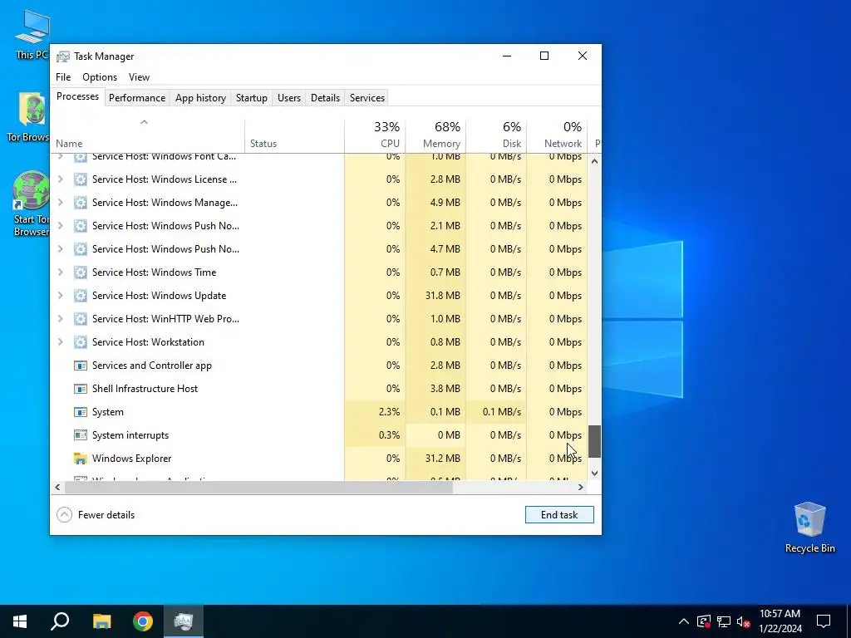Screen dimensions: 851x638
Task: Click the vertical scrollbar thumb
Action: [x=594, y=441]
